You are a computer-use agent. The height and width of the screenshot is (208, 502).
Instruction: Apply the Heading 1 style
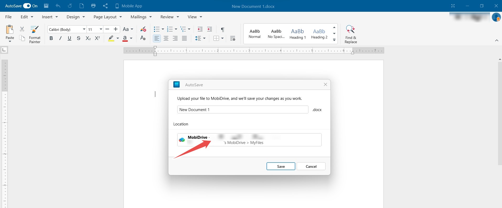298,34
